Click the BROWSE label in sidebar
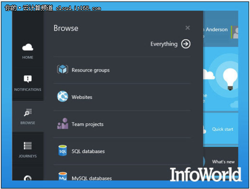The height and width of the screenshot is (189, 250). tap(27, 123)
